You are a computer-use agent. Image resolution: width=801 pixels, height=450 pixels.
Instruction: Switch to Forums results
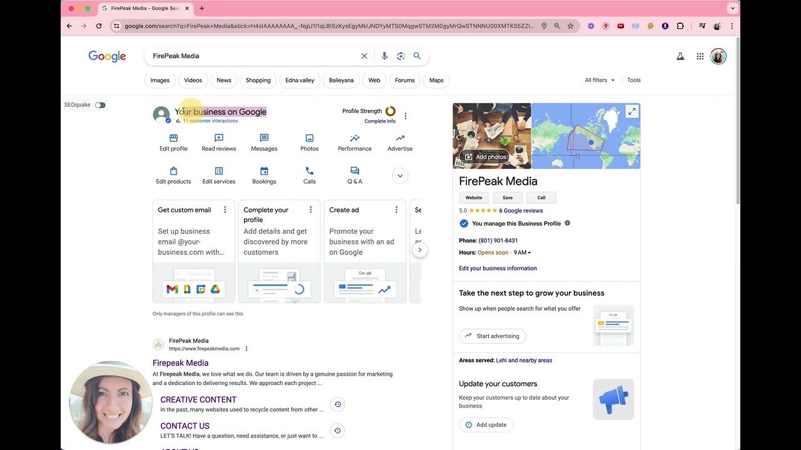405,80
